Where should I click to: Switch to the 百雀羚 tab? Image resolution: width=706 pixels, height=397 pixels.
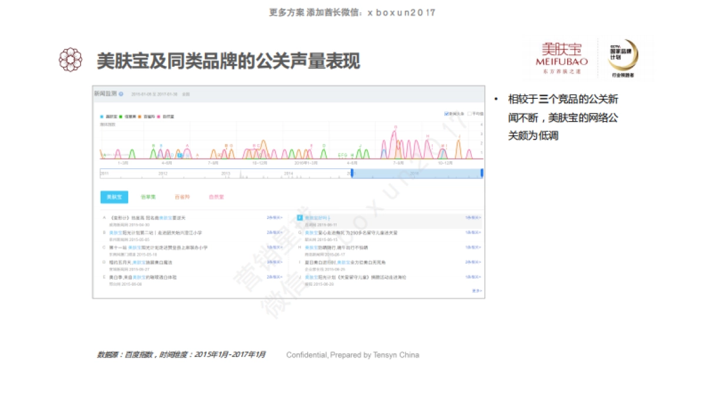[x=182, y=197]
